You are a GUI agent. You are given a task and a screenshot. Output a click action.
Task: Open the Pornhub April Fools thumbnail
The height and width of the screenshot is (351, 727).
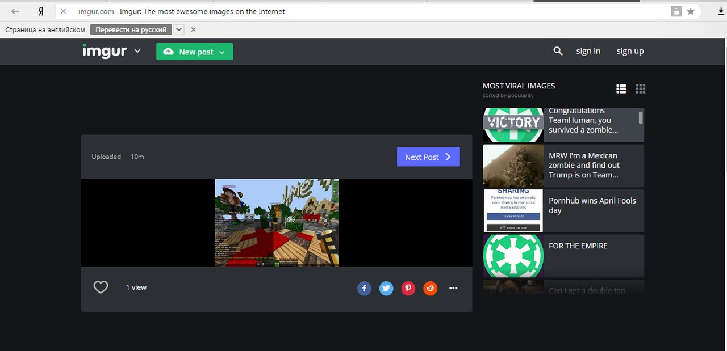pos(513,210)
